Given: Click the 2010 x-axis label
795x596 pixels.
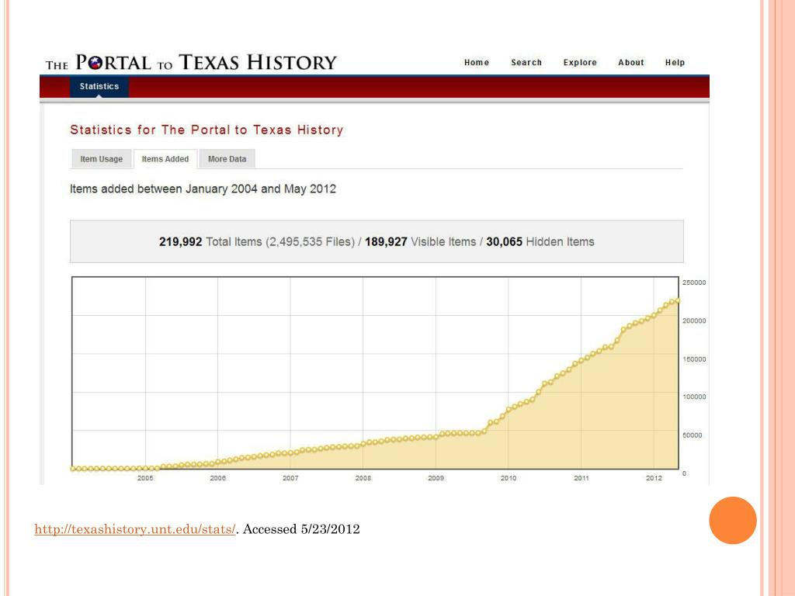Looking at the screenshot, I should [x=509, y=478].
